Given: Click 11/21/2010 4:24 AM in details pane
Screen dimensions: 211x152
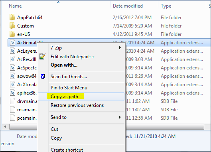Looking at the screenshot, I should coord(154,136).
